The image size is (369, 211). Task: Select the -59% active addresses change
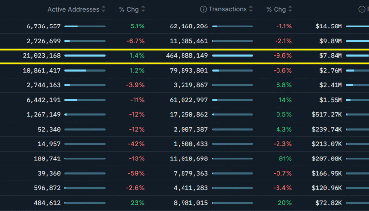coord(136,174)
